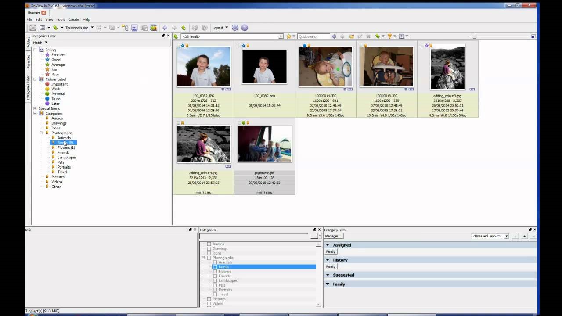Click the Manager button in Category Sets
562x316 pixels.
[x=333, y=236]
